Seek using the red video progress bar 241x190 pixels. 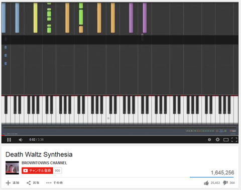coord(120,135)
